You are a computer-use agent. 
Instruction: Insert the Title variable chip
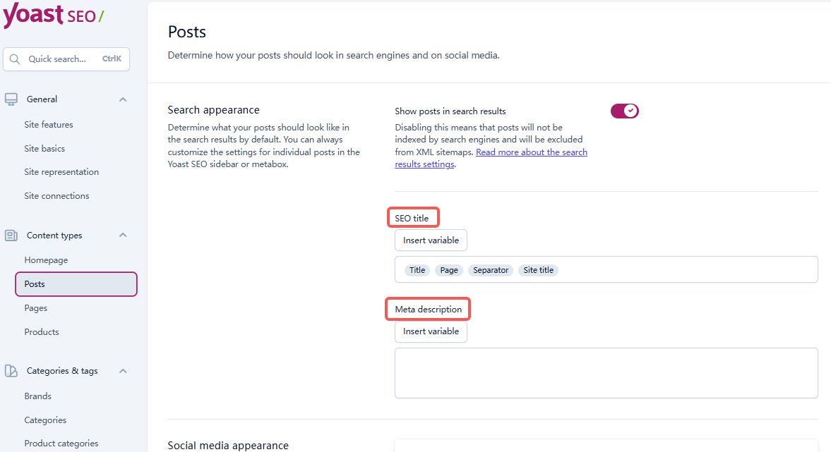417,269
